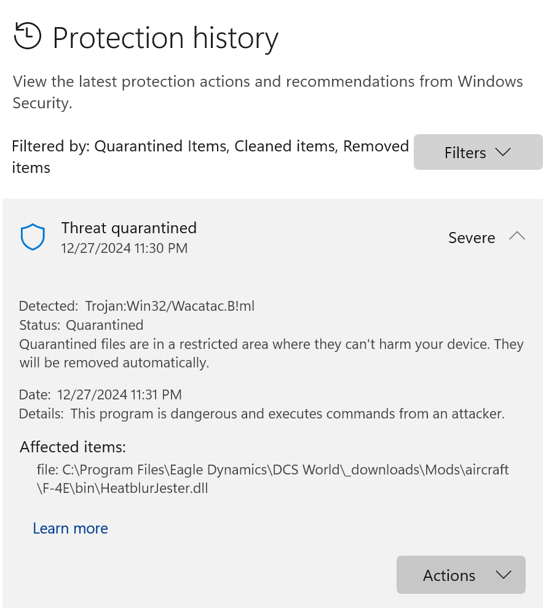This screenshot has height=608, width=554.
Task: Select the Trojan:Win32/Wacatac.B!ml detection name
Action: click(x=170, y=306)
